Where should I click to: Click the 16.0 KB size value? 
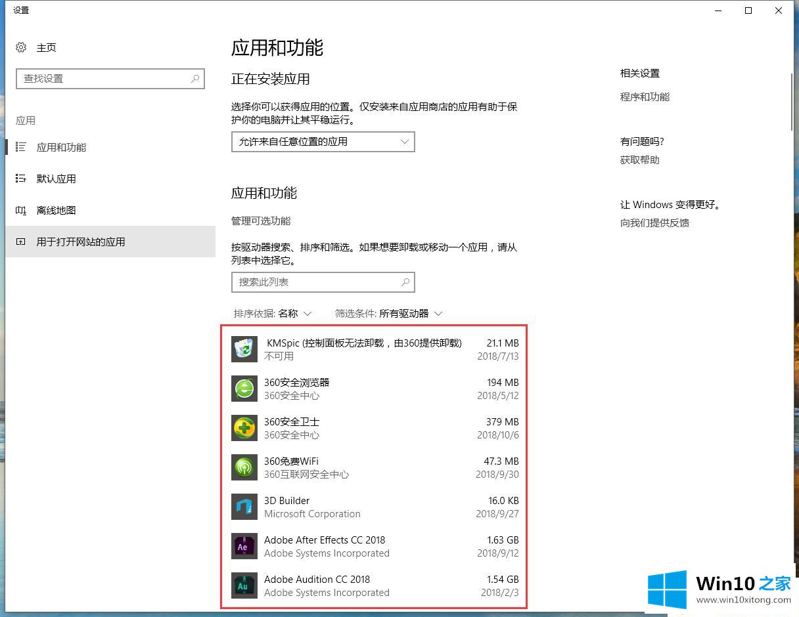pyautogui.click(x=503, y=500)
